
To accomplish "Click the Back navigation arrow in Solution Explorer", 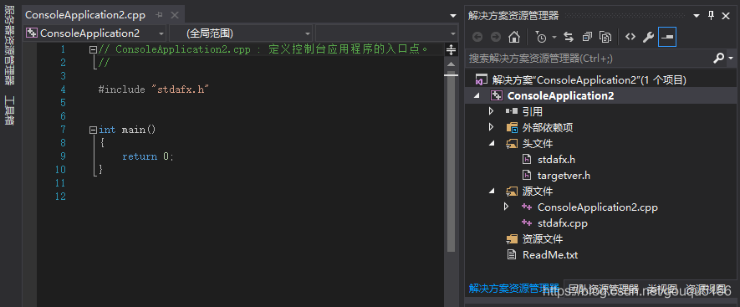I will pos(477,37).
